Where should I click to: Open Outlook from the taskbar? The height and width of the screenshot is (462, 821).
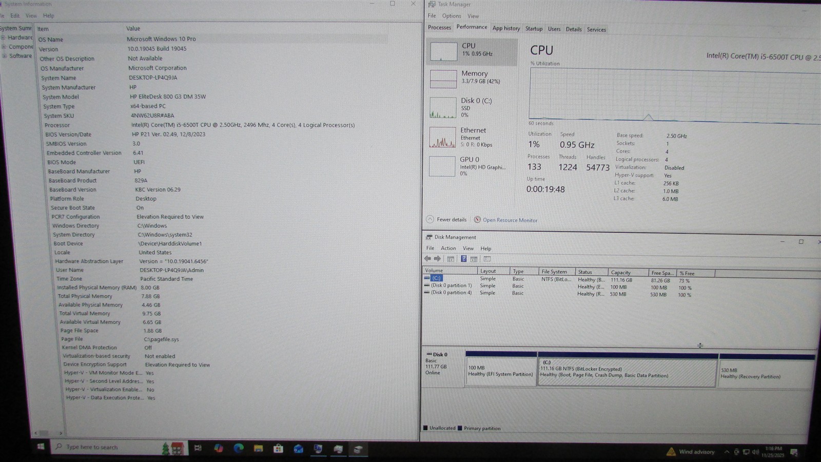pos(298,449)
